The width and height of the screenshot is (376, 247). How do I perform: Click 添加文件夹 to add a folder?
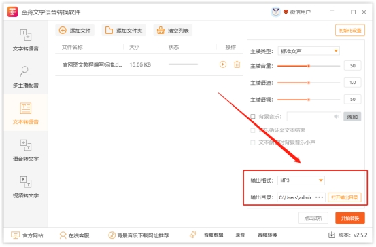pos(124,31)
